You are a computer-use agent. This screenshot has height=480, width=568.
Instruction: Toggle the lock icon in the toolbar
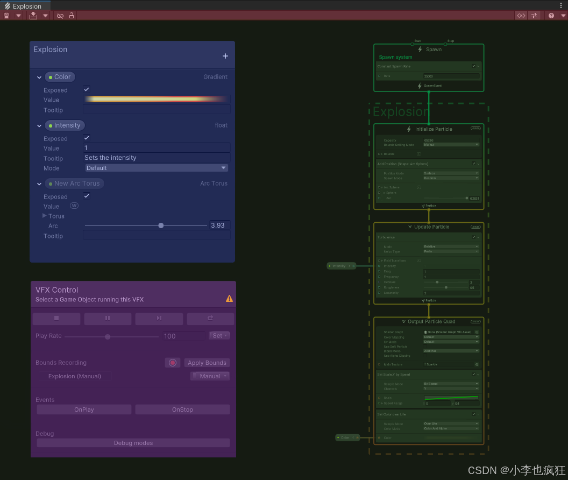click(x=72, y=16)
